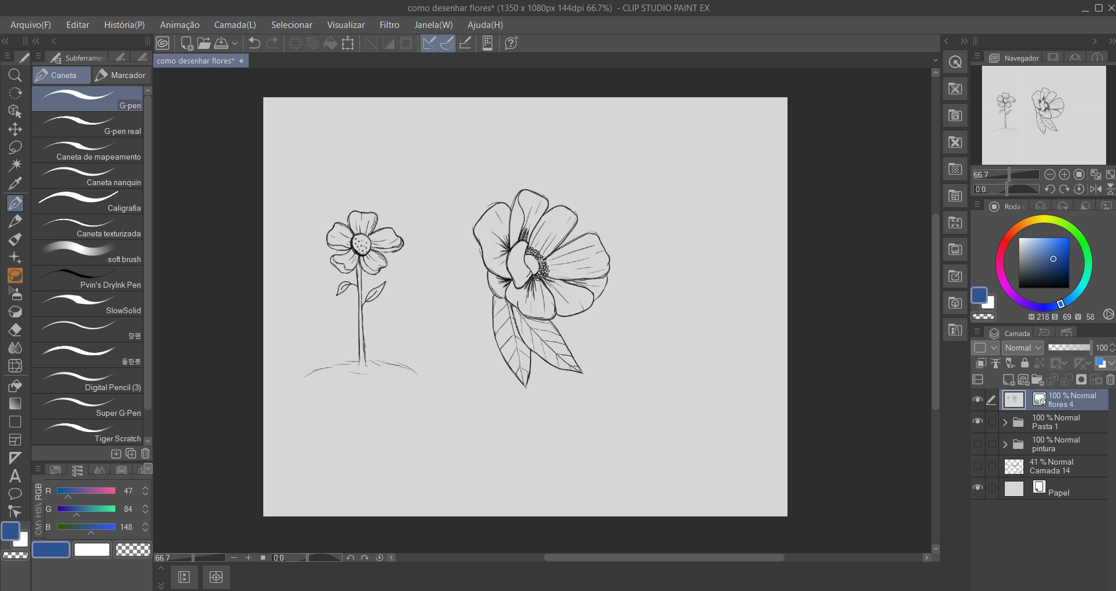Show the hidden 'pintura' folder layer
Screen dimensions: 1116x591
tap(977, 444)
